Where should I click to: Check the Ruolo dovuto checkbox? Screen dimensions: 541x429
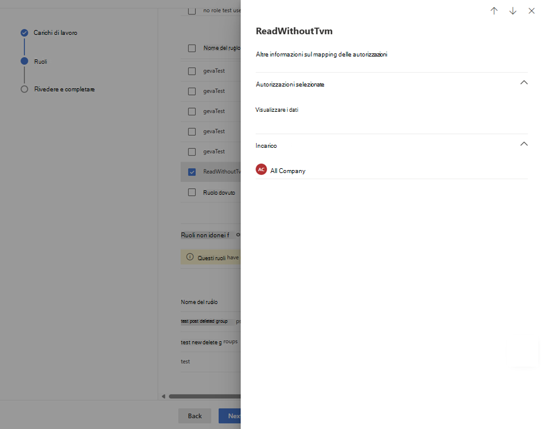click(192, 192)
